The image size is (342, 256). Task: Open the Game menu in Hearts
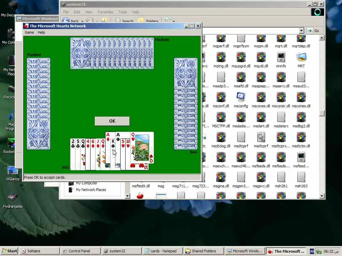[x=29, y=32]
